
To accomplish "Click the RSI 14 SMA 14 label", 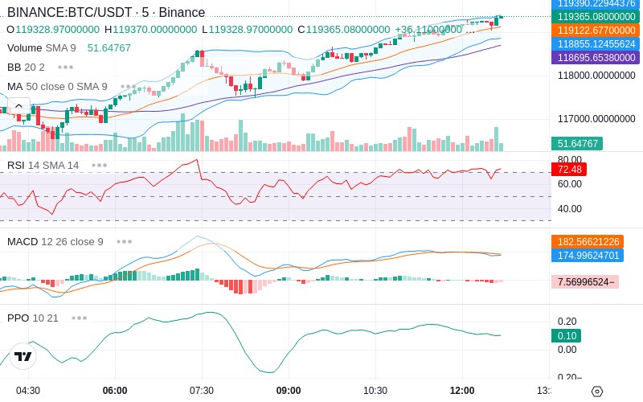I will tap(43, 166).
